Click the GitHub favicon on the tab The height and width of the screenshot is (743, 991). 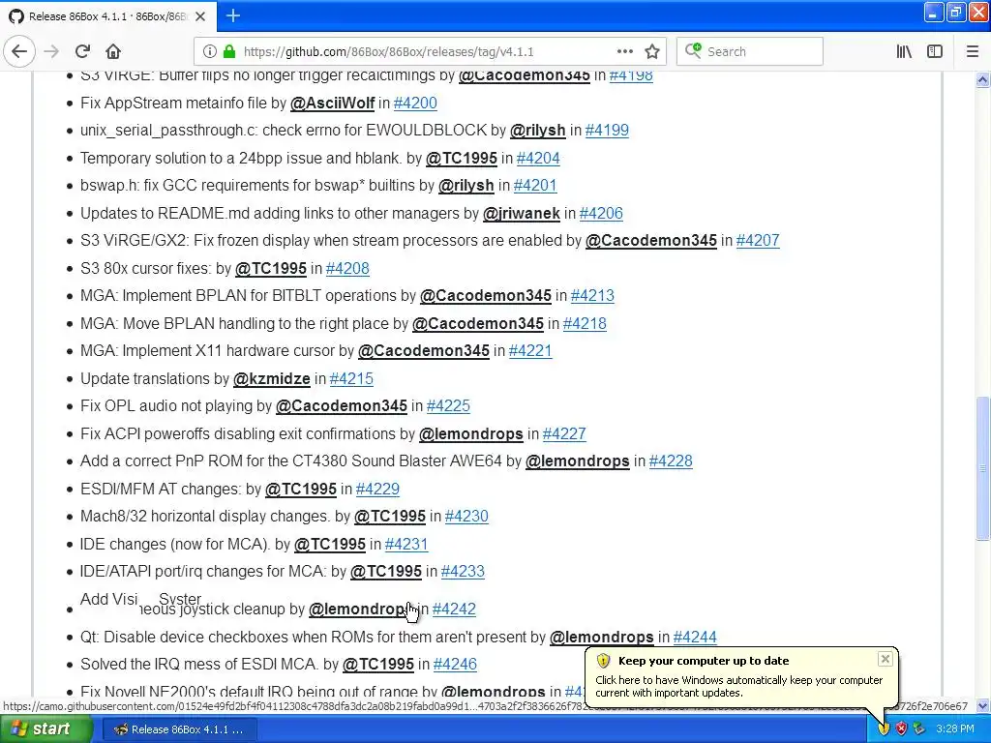(15, 16)
